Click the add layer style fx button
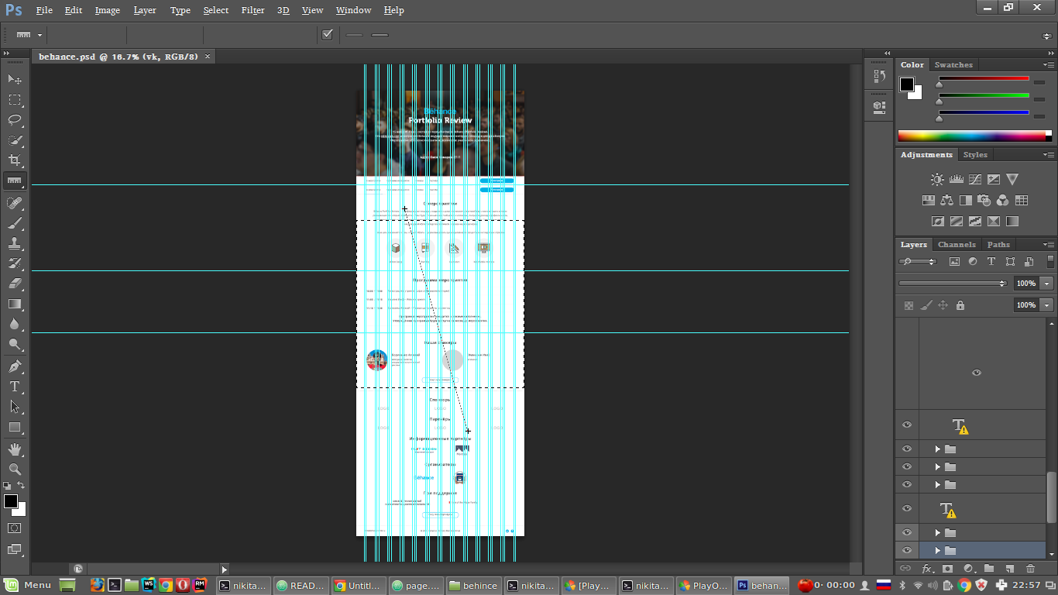Viewport: 1058px width, 595px height. click(x=926, y=569)
